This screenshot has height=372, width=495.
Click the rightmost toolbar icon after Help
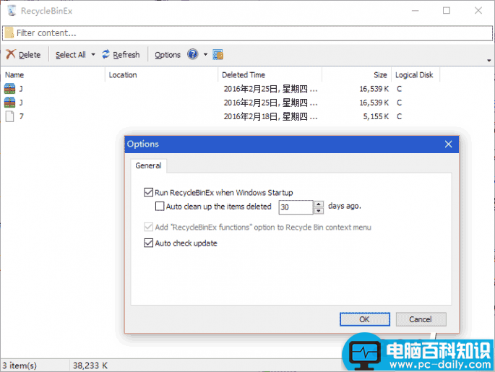click(218, 55)
